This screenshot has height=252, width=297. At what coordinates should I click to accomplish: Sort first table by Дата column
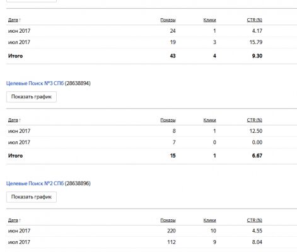click(13, 20)
